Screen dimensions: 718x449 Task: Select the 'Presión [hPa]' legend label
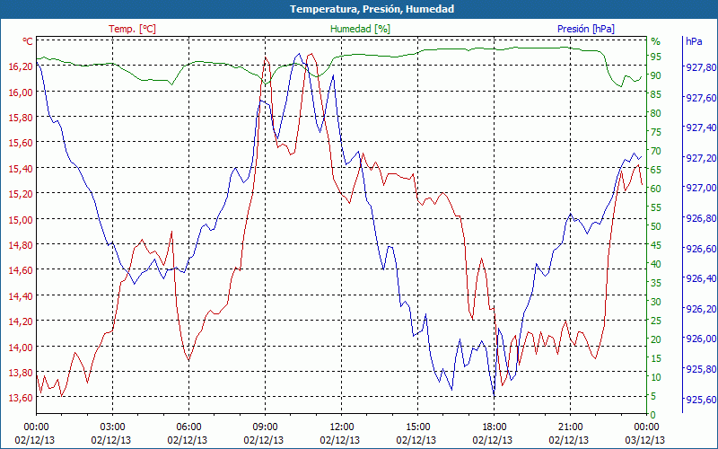(586, 29)
